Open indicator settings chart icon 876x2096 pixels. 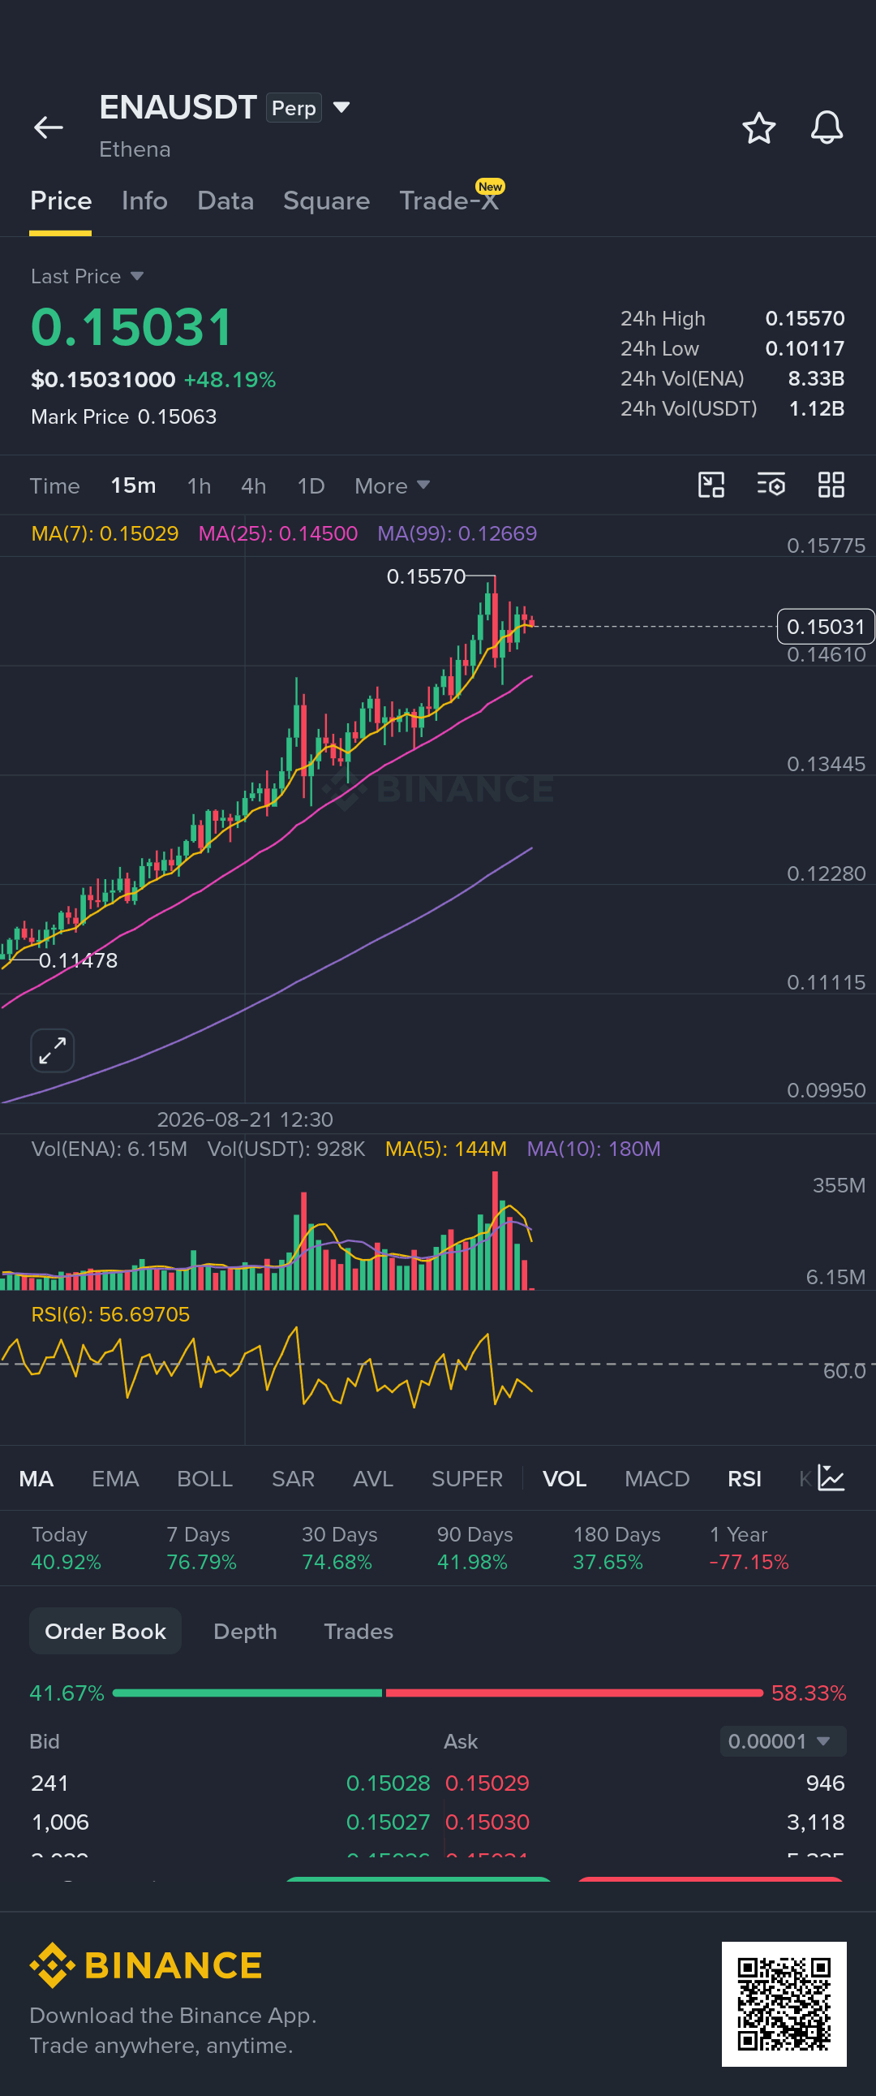[831, 1477]
